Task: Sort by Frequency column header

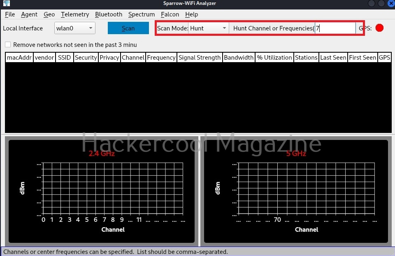Action: (161, 58)
